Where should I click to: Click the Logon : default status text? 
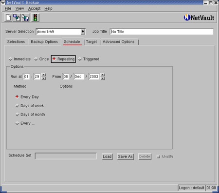click(192, 188)
